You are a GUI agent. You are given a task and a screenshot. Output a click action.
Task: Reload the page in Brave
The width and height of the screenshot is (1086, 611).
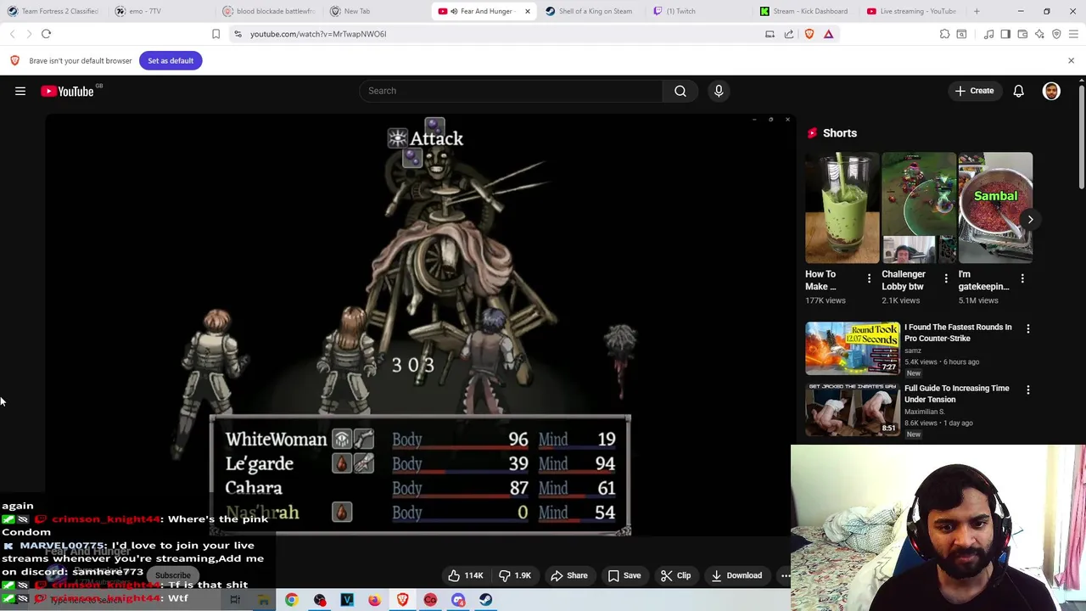[x=46, y=34]
